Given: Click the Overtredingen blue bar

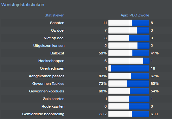Looking at the screenshot, I should click(130, 68).
